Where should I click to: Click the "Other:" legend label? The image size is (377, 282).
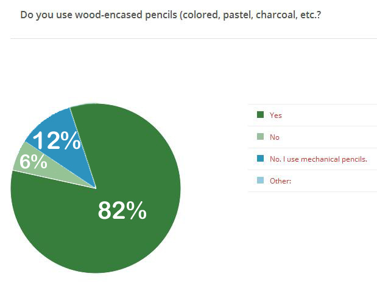[281, 181]
